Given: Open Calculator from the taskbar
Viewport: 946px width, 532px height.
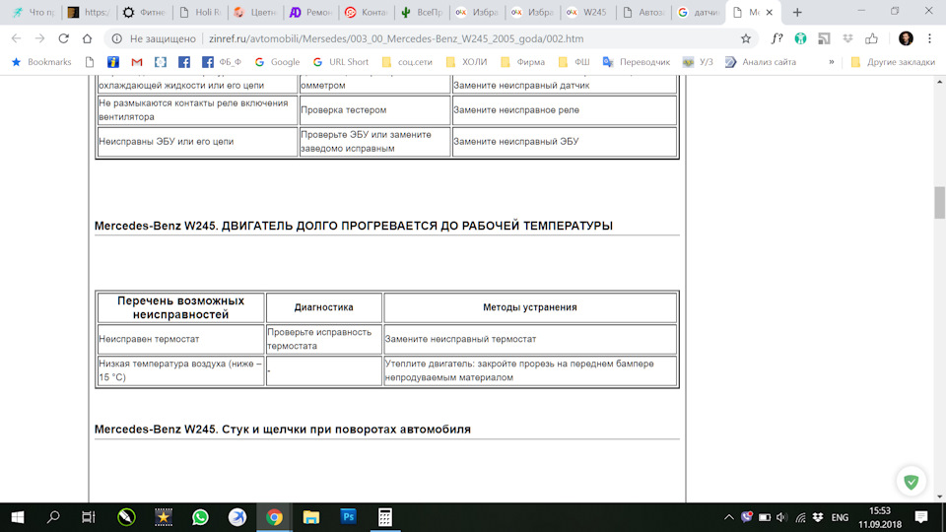Looking at the screenshot, I should click(385, 517).
